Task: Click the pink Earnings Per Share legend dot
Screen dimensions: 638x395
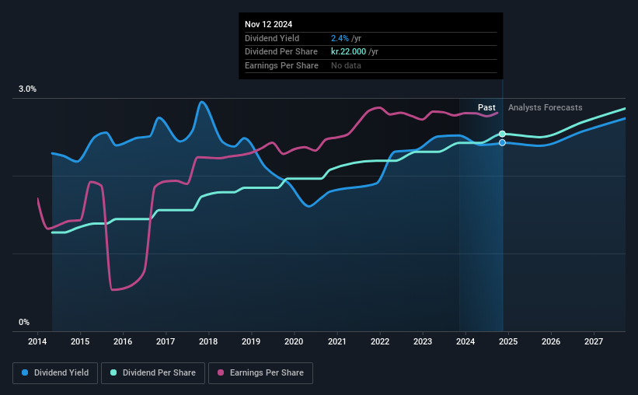Action: tap(221, 372)
